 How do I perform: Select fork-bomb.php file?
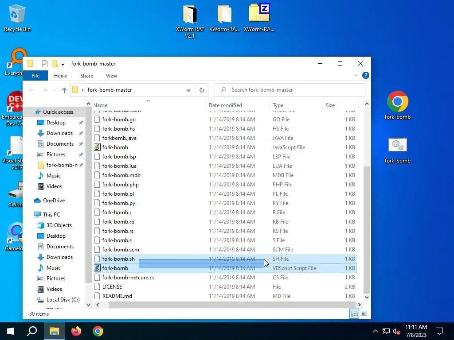225,185
